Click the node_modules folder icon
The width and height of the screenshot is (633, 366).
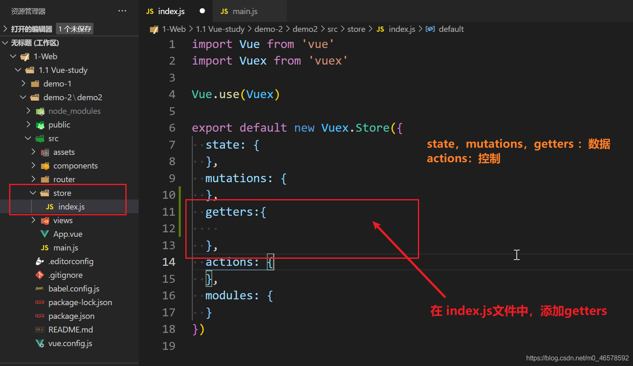(x=40, y=111)
